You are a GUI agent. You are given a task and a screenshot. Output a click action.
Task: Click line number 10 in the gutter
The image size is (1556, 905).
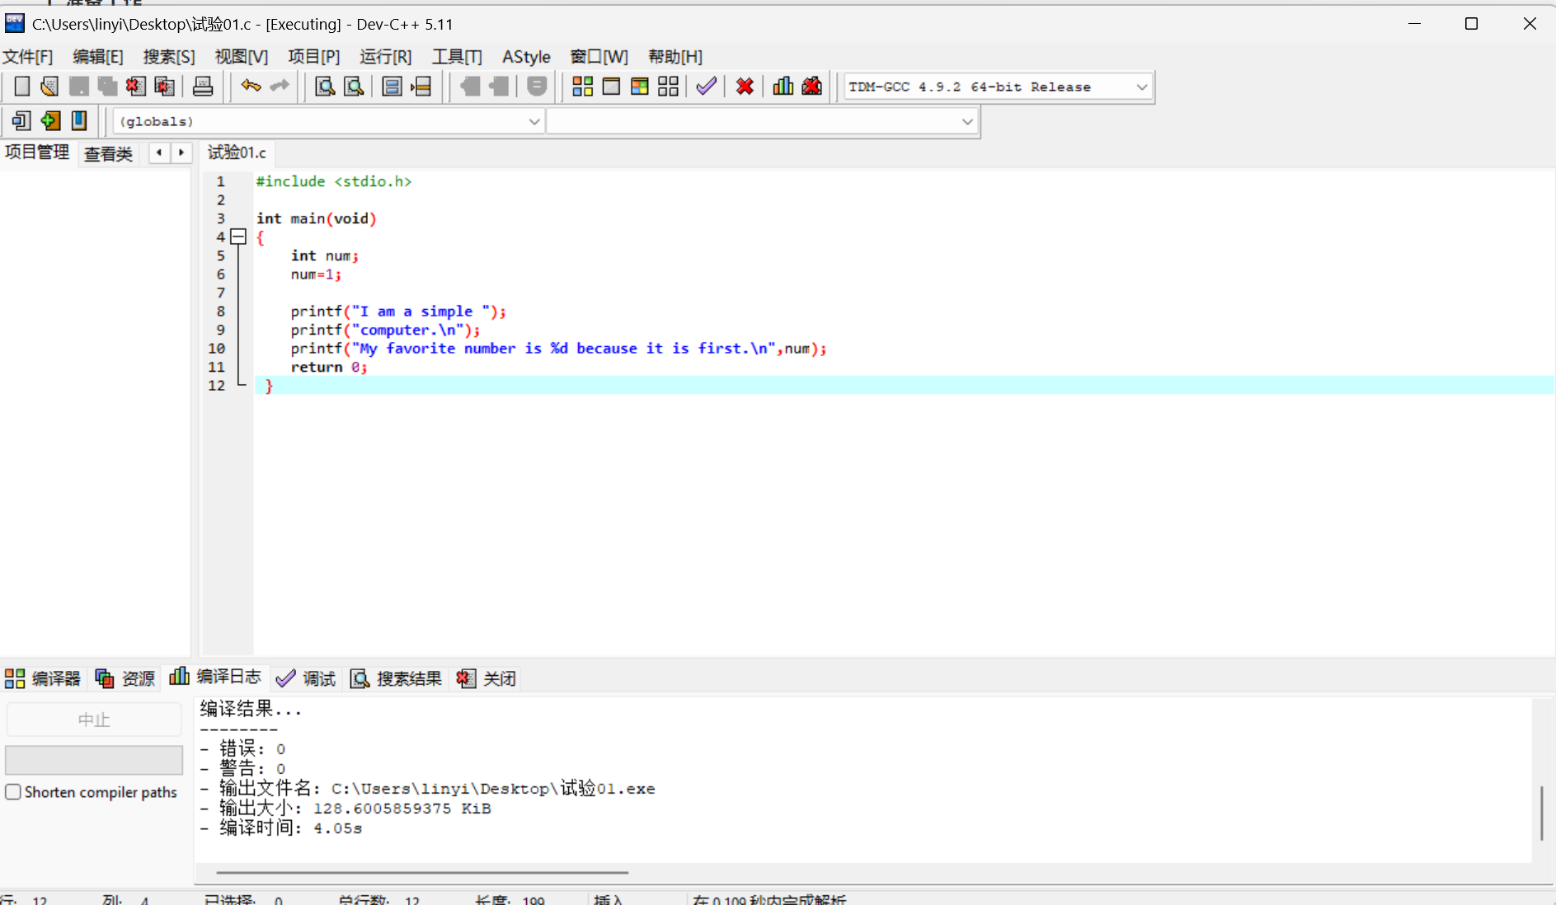(x=216, y=349)
